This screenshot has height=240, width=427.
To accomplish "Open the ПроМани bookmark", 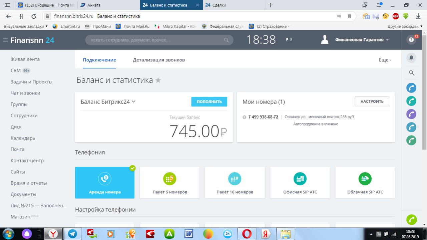I will tap(98, 26).
